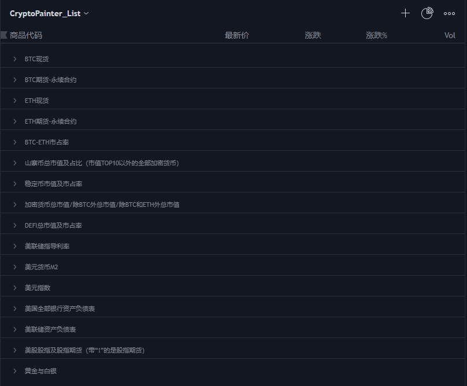The image size is (467, 386).
Task: Click the plus icon to add symbol
Action: point(405,13)
